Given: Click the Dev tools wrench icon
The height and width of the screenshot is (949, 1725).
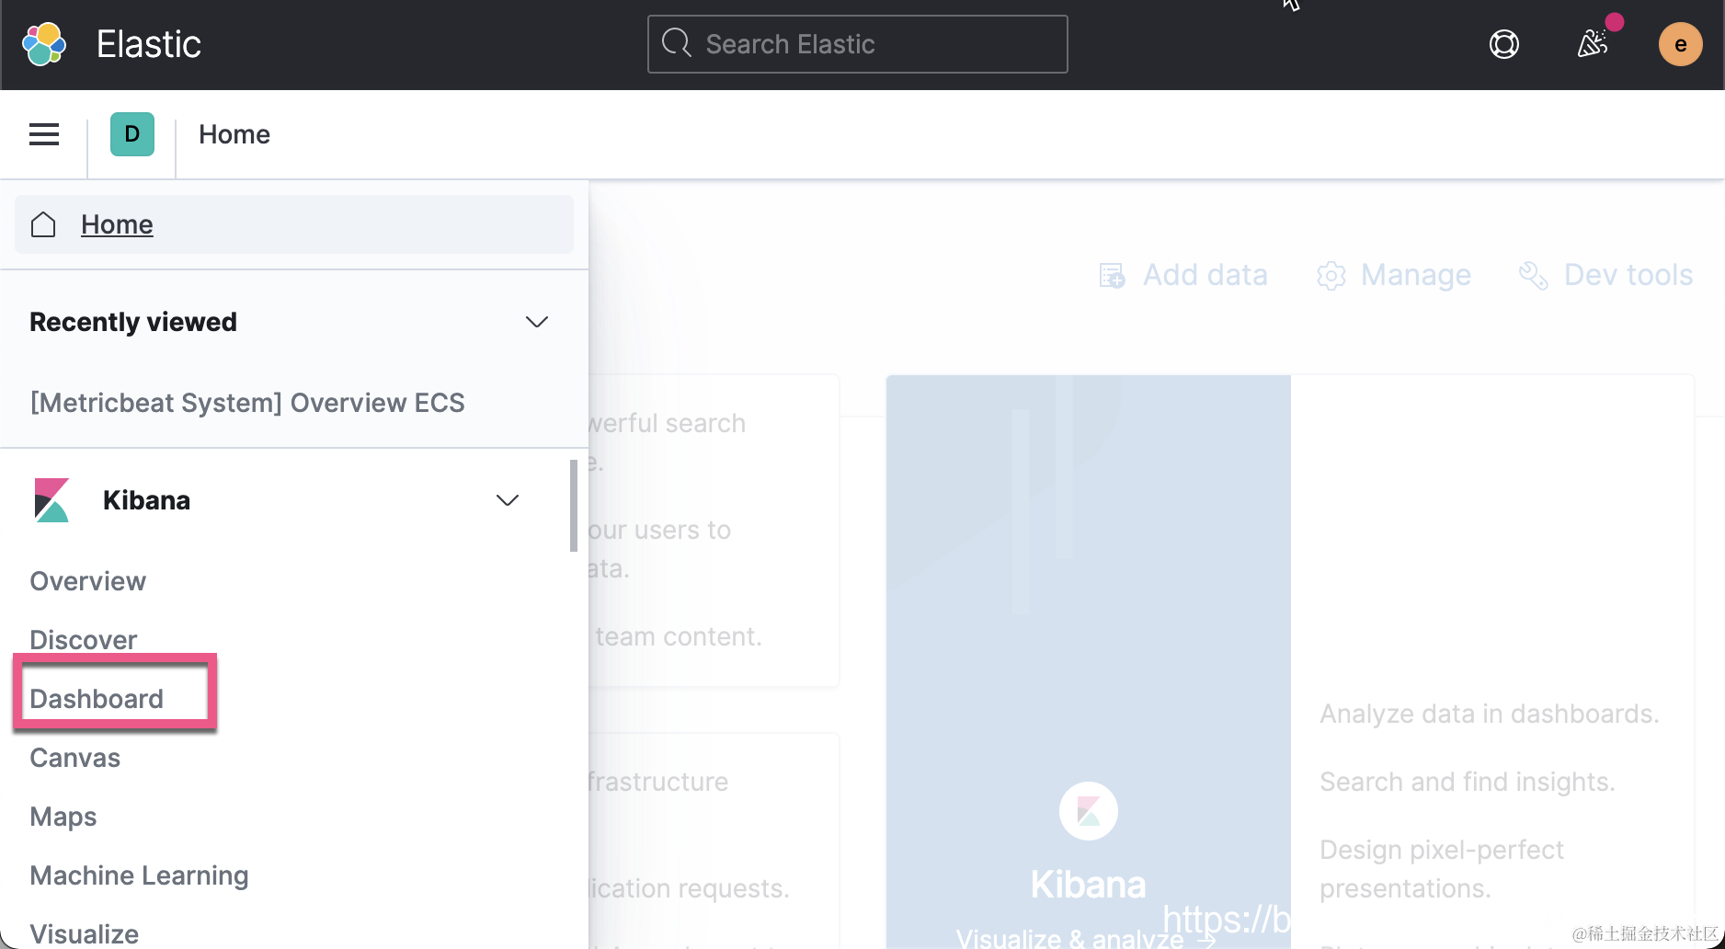Looking at the screenshot, I should (x=1533, y=275).
